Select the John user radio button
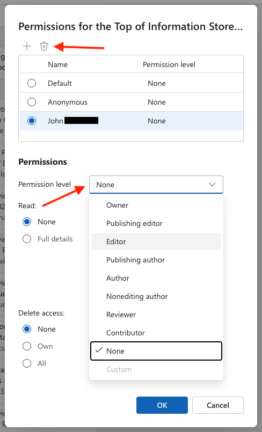262x432 pixels. tap(32, 121)
